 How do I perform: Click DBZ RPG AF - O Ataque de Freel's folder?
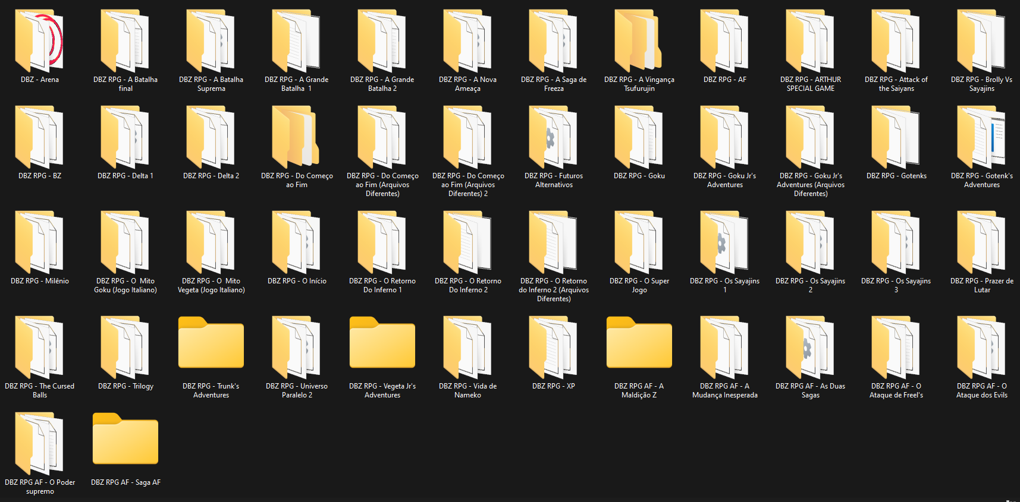896,348
